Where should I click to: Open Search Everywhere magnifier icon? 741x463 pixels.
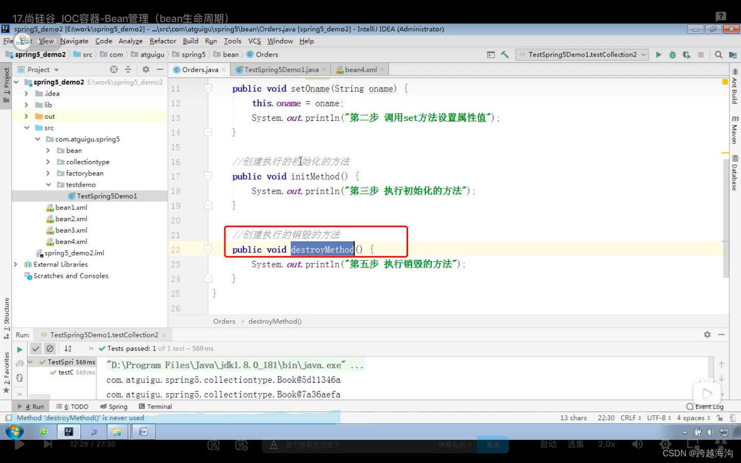point(719,55)
